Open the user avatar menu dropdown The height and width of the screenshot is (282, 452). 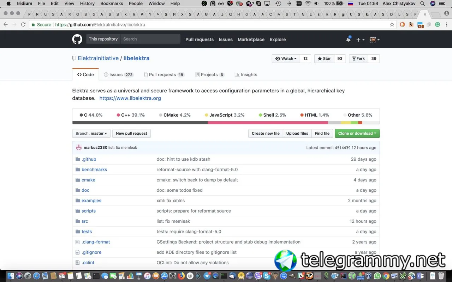[x=375, y=40]
